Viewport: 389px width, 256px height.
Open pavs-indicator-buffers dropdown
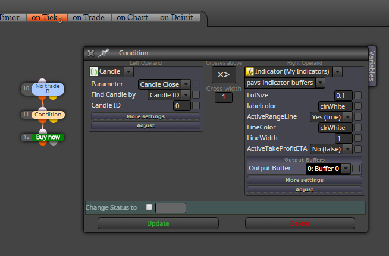[x=320, y=83]
